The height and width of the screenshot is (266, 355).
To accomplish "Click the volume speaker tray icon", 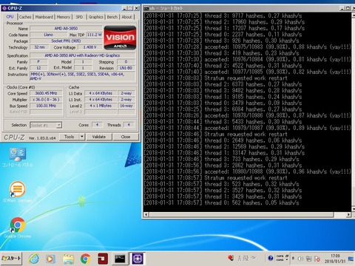I will click(300, 259).
